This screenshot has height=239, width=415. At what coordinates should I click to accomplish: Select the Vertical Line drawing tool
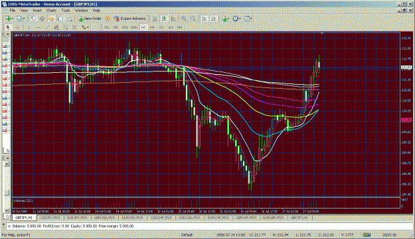coord(29,27)
